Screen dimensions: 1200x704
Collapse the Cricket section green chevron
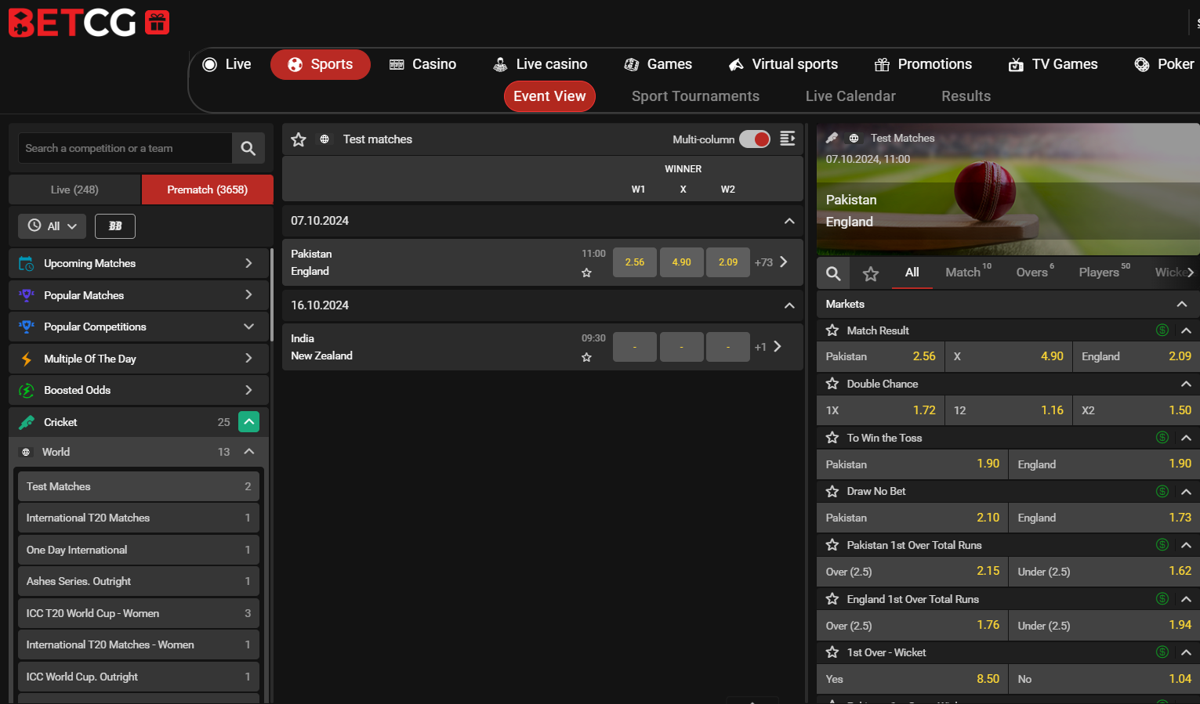[248, 422]
